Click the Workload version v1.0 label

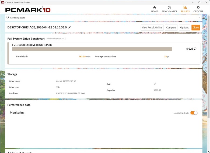coord(56,39)
